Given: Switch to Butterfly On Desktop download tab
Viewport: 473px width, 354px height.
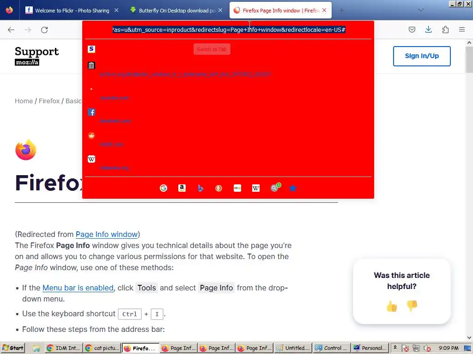Looking at the screenshot, I should (x=177, y=10).
